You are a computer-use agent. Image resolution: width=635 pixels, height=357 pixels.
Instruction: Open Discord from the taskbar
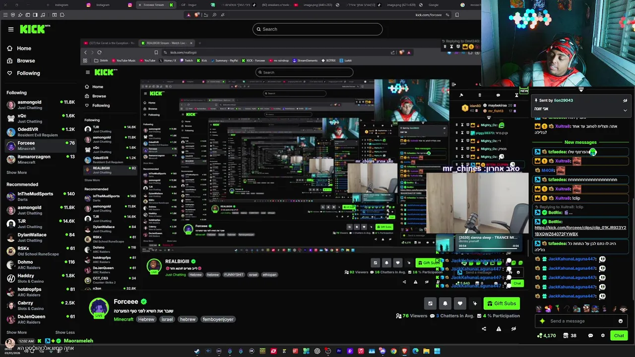[x=382, y=351]
